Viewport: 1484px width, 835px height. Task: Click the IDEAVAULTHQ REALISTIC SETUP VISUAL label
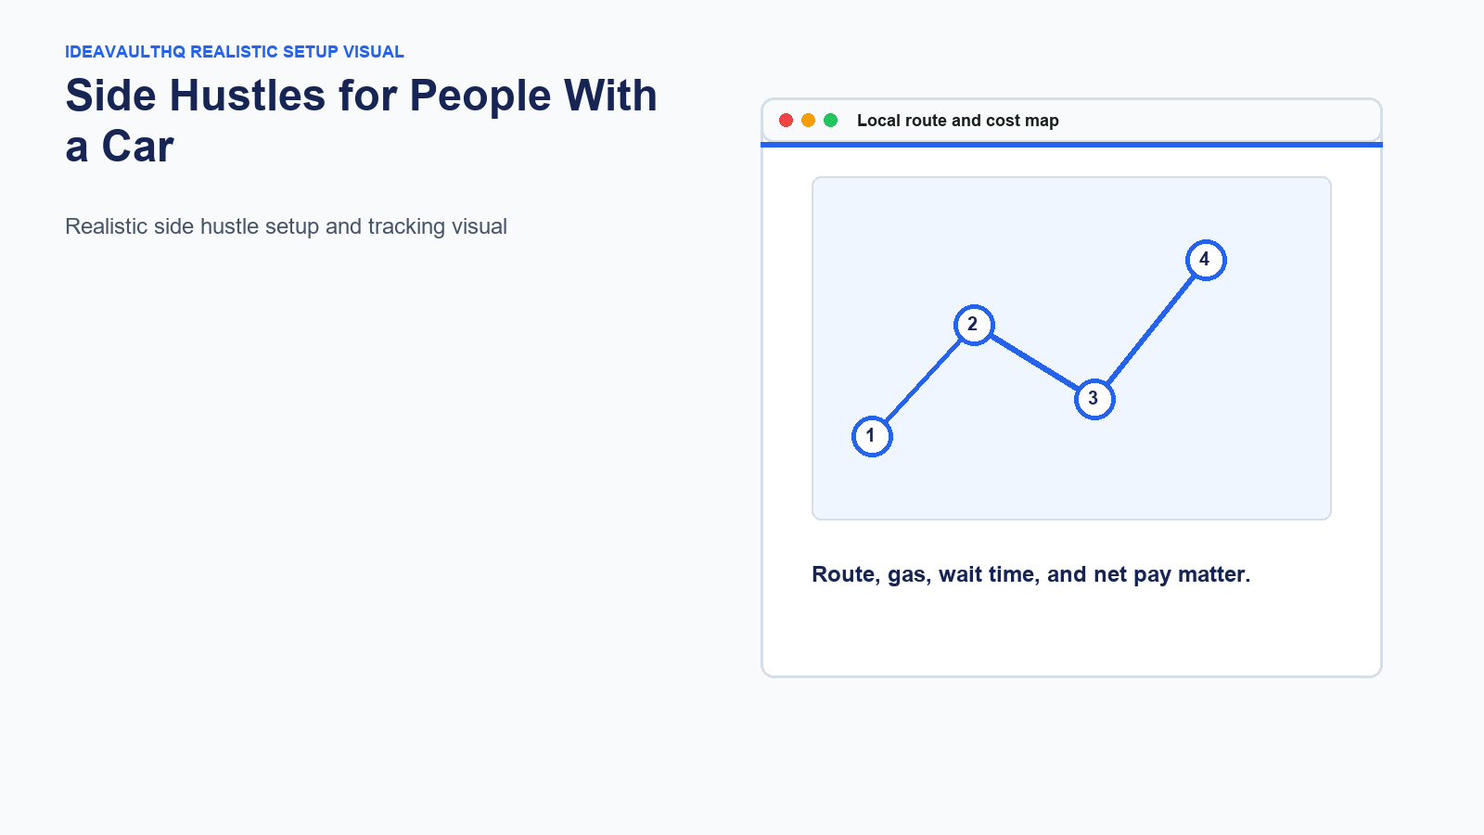pyautogui.click(x=235, y=52)
